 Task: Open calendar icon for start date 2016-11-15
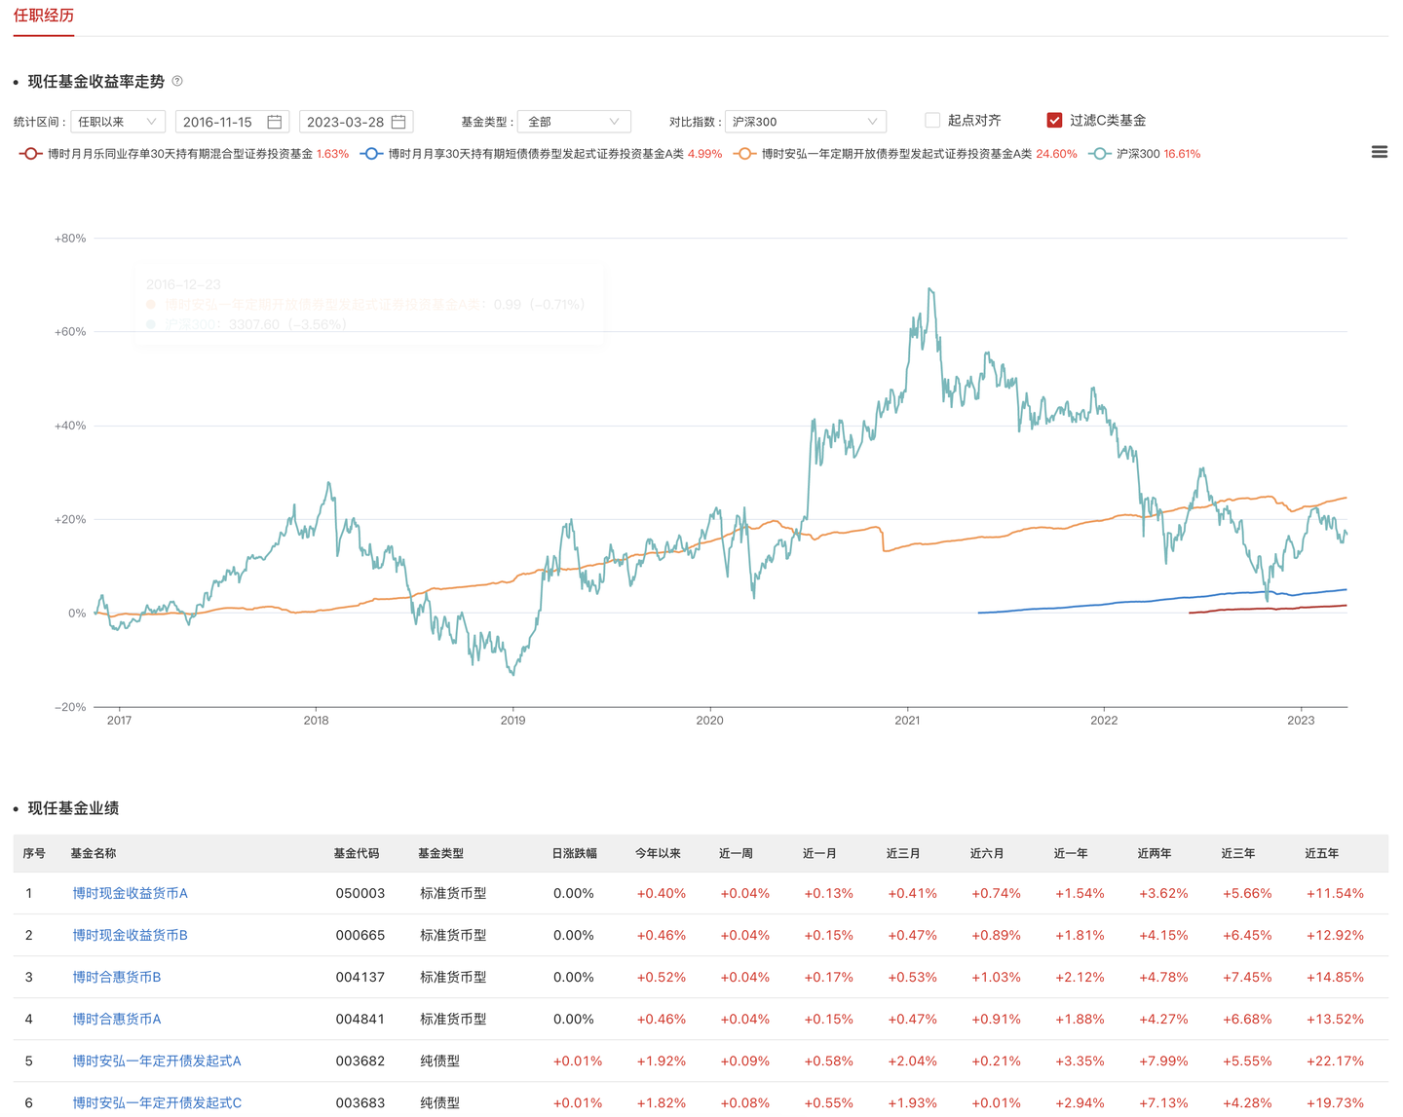tap(275, 122)
